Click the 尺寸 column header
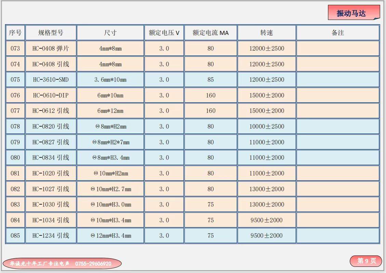The height and width of the screenshot is (273, 386). tap(110, 33)
